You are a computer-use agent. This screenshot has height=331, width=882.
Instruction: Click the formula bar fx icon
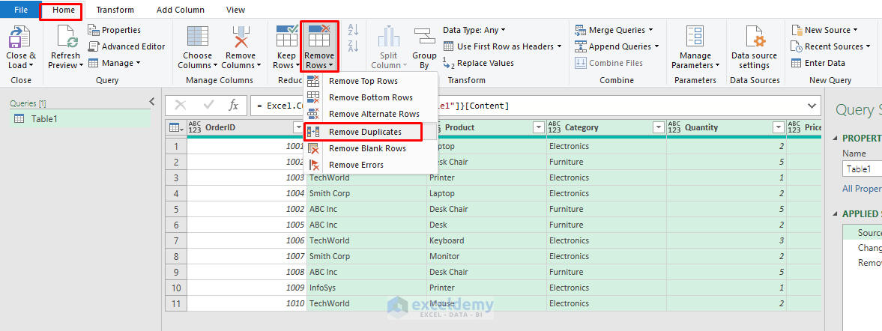233,105
